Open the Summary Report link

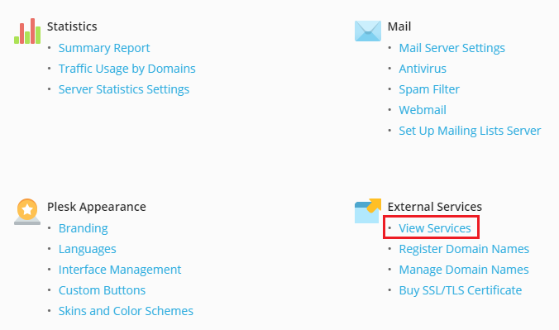point(104,48)
